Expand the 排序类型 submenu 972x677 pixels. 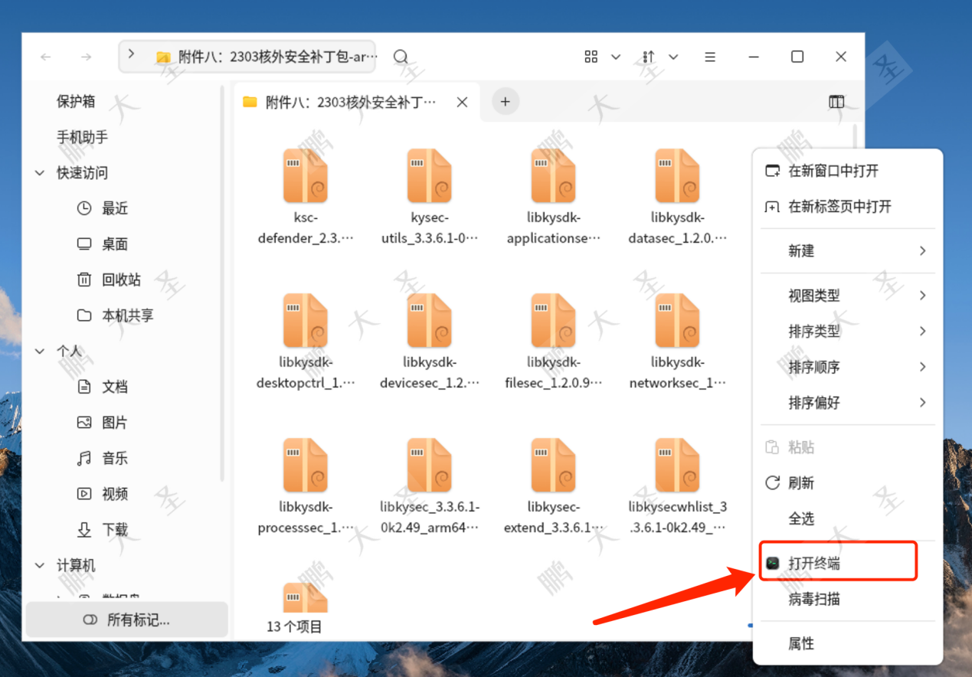tap(848, 331)
